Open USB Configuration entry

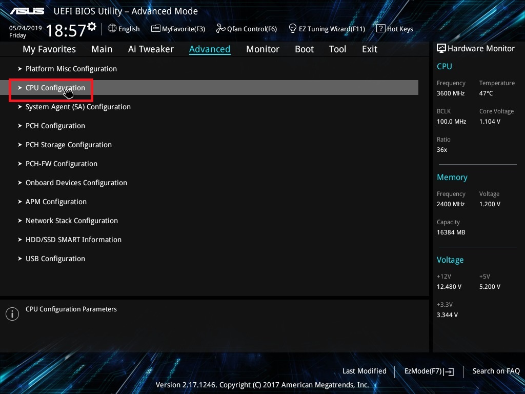[x=55, y=259]
